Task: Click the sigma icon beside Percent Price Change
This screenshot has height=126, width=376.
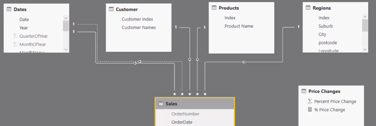Action: pos(310,101)
